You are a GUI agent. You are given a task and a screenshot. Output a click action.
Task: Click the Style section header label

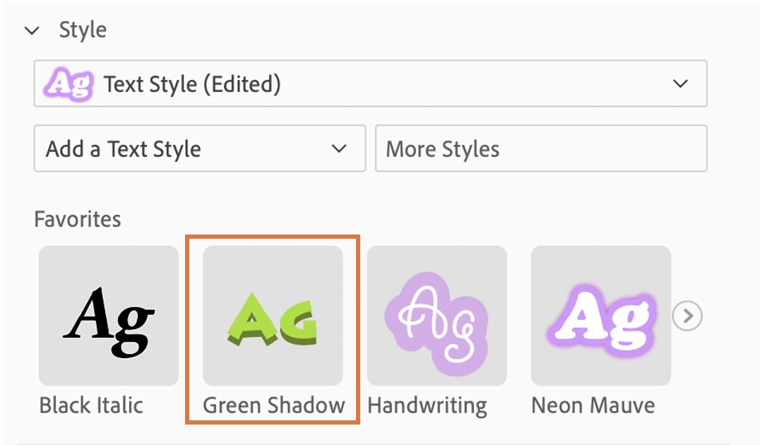83,30
